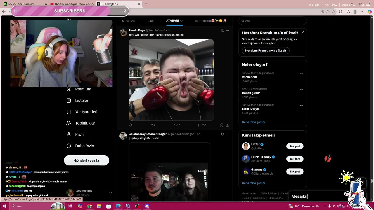Screen dimensions: 374x210
Task: Click Daha fazla göster under Kimi takip etmeli
Action: pyautogui.click(x=253, y=183)
